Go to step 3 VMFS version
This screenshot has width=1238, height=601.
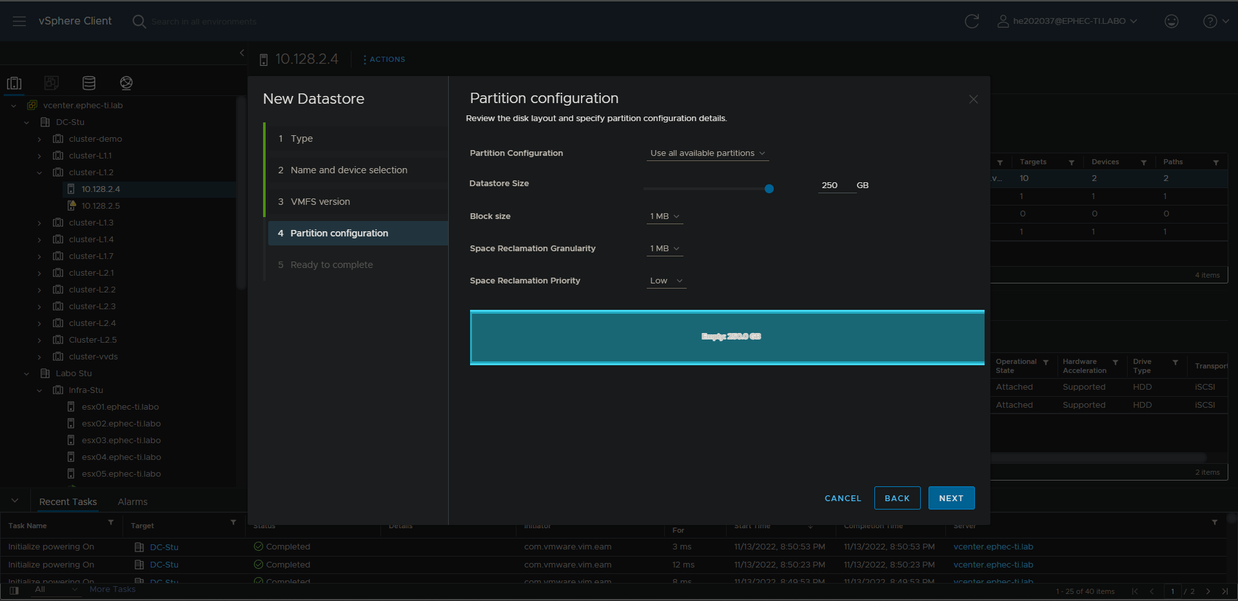pos(358,202)
